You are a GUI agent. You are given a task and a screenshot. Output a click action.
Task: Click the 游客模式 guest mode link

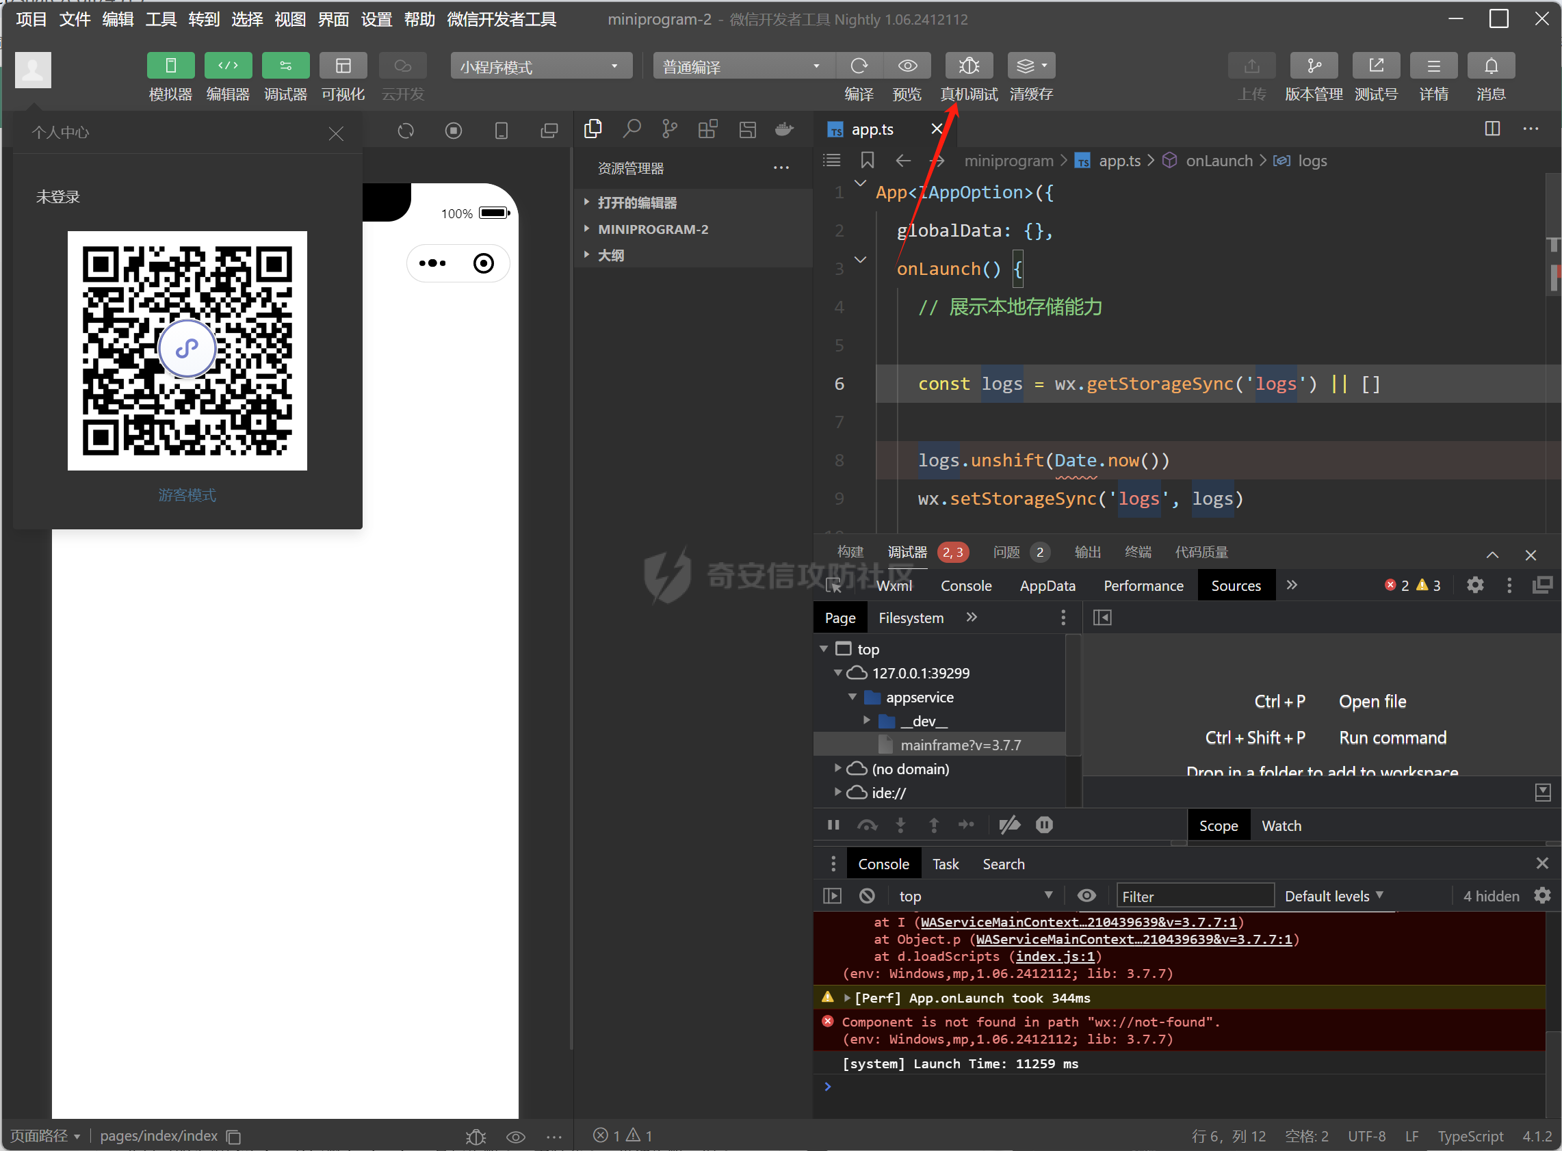[187, 494]
